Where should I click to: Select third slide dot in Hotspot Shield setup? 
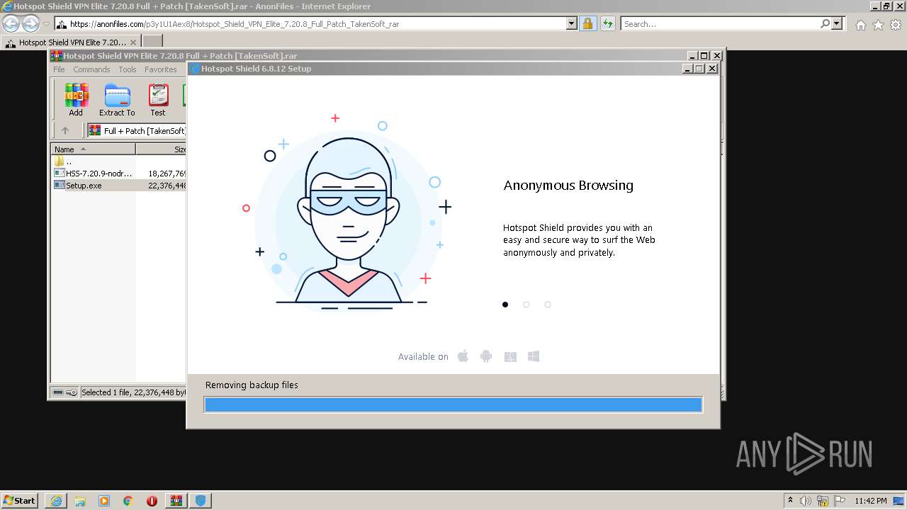[548, 305]
